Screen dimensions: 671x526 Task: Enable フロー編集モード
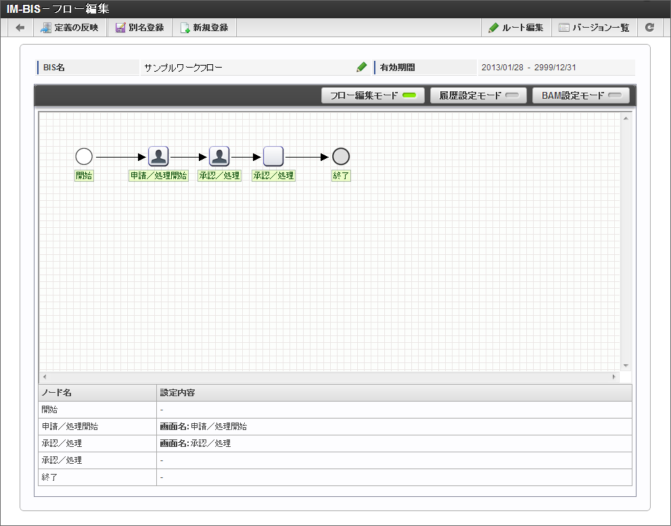pos(373,95)
